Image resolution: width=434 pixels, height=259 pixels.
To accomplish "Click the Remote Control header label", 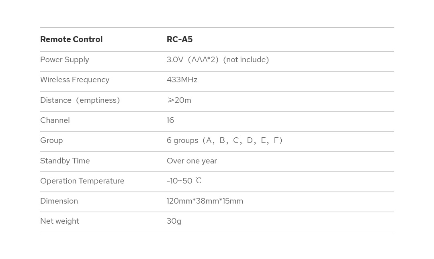I will 71,39.
